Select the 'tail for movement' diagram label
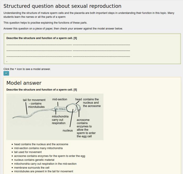 pyautogui.click(x=34, y=100)
